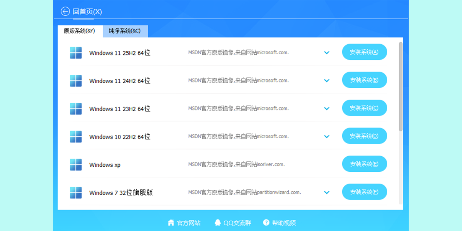The height and width of the screenshot is (231, 462).
Task: Click Windows logo for Windows 11 24H2
Action: (76, 81)
